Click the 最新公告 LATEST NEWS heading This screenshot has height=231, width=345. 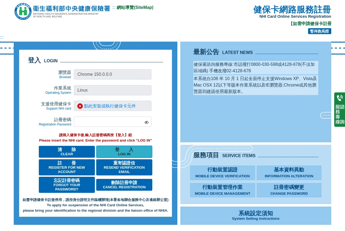[x=223, y=52]
